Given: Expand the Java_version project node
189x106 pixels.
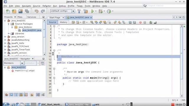Looking at the screenshot, I should [5, 37].
